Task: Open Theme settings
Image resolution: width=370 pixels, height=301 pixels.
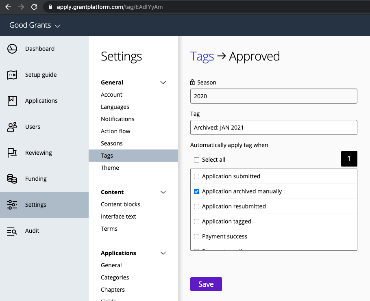Action: click(110, 168)
